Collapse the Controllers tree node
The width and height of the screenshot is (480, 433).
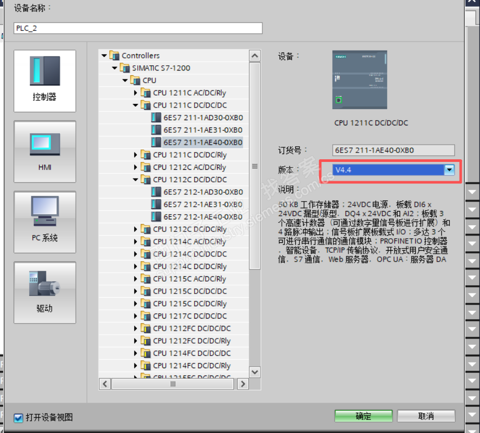pos(104,56)
